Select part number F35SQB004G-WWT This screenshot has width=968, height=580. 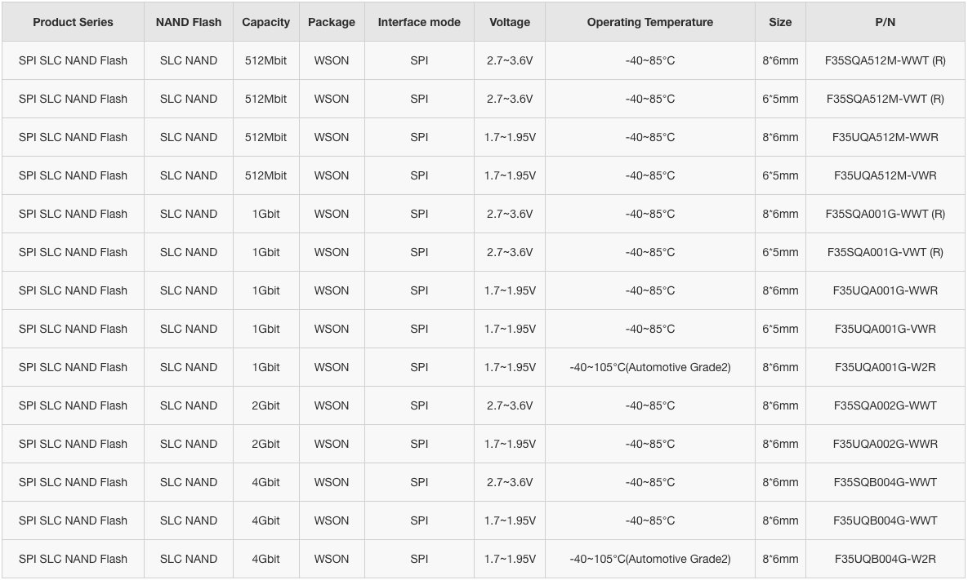click(885, 482)
